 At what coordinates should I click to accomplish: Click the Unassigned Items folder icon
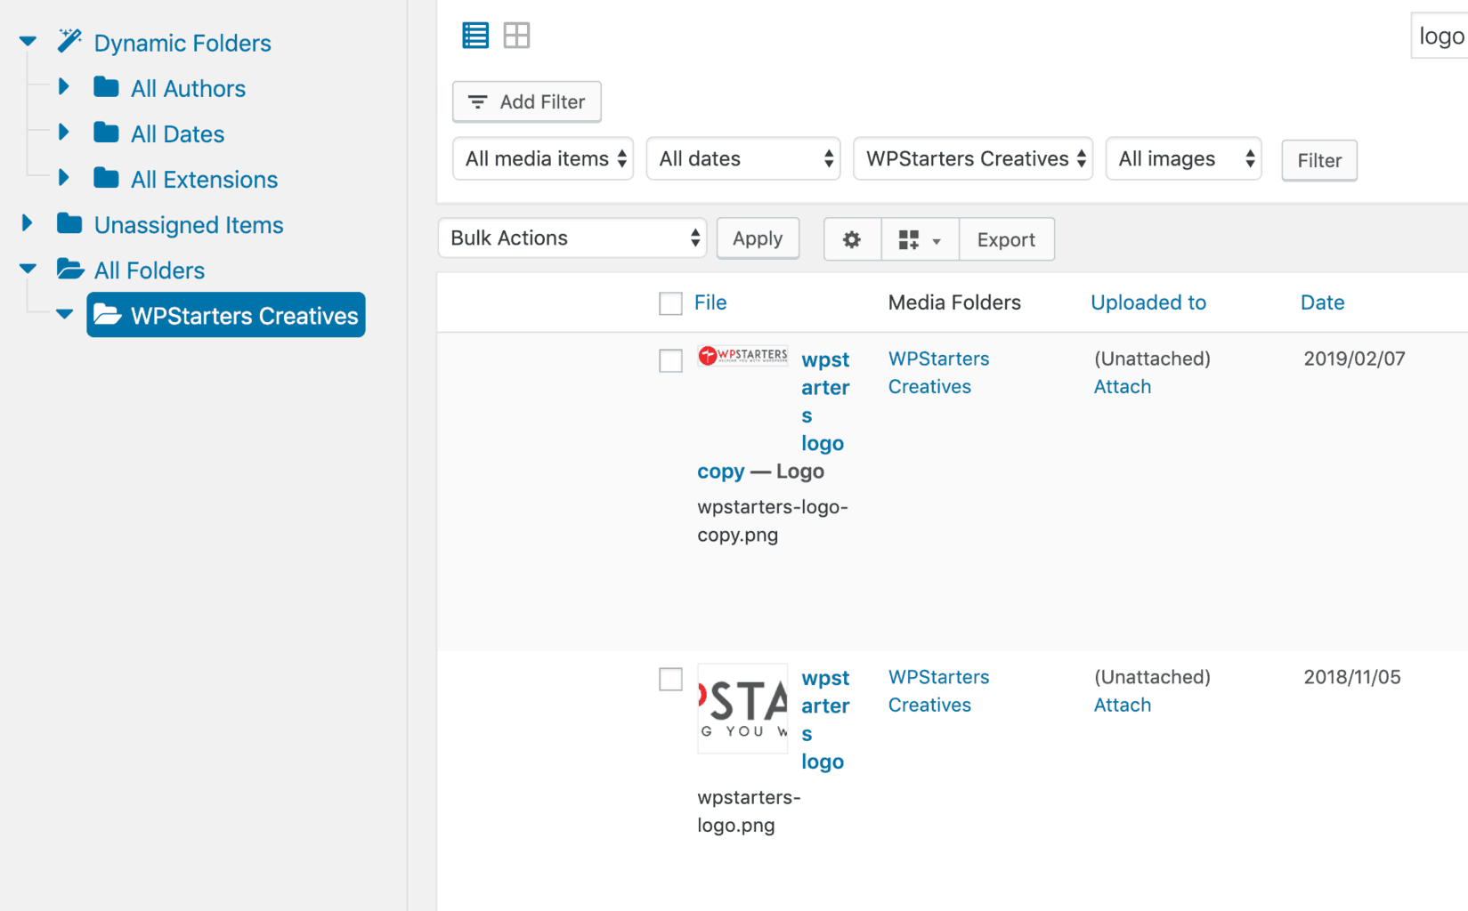point(69,224)
